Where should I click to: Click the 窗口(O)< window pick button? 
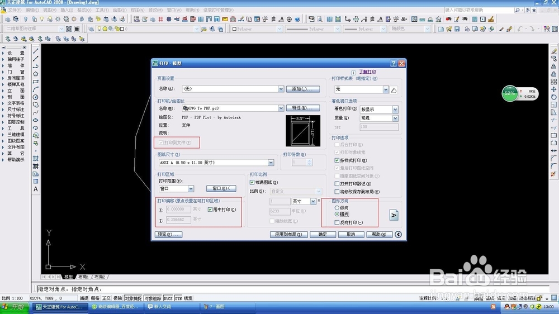click(221, 188)
